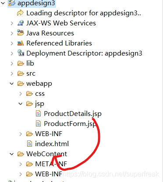Screen dimensions: 163x182
Task: Click the JAX-WS Web Services icon
Action: click(x=21, y=23)
